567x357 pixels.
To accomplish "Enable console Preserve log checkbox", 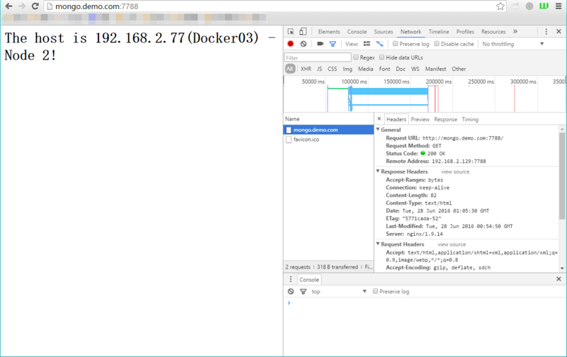I will (x=376, y=291).
